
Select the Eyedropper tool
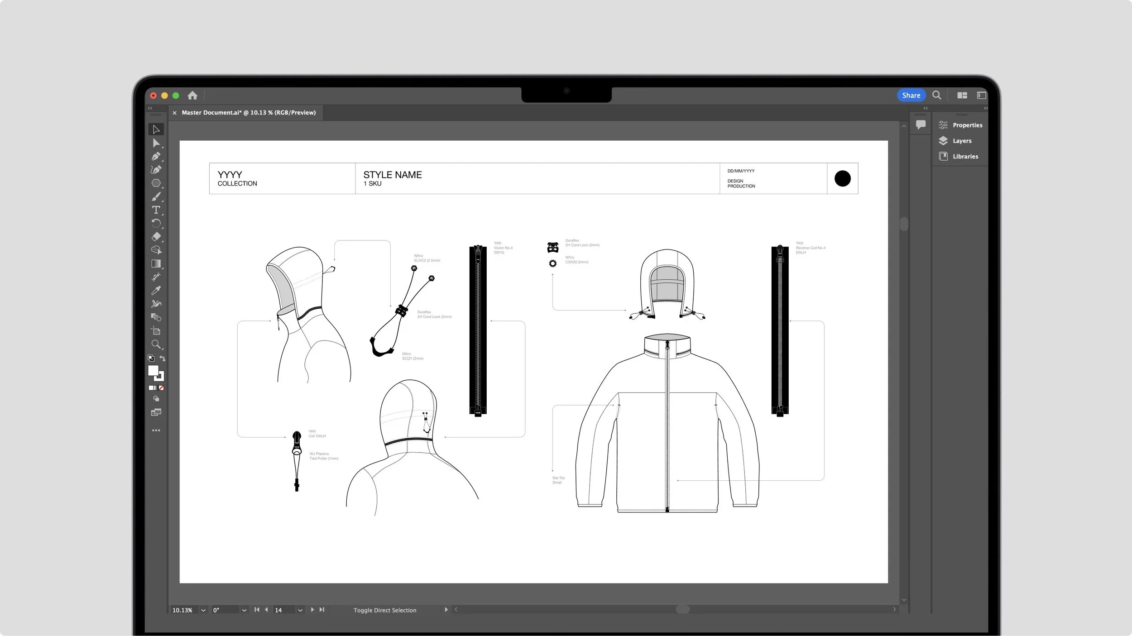point(156,290)
